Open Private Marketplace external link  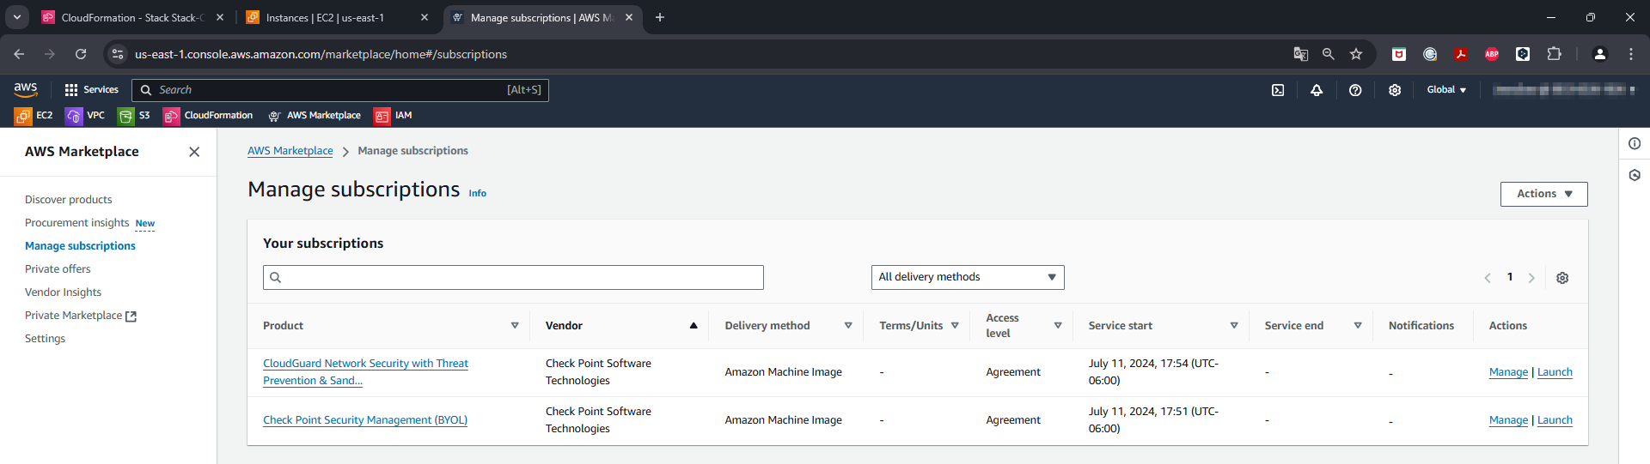point(81,316)
